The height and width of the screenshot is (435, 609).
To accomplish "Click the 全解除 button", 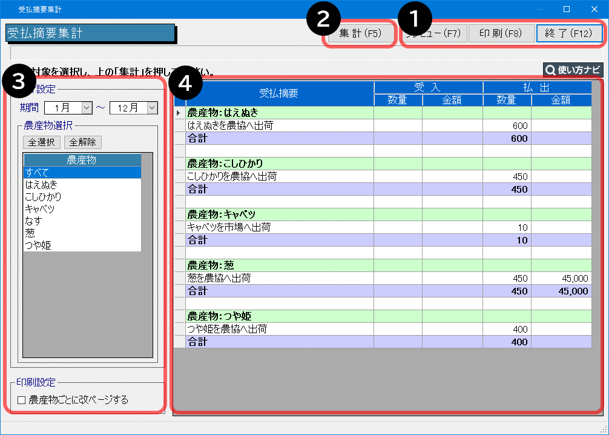I will coord(83,142).
